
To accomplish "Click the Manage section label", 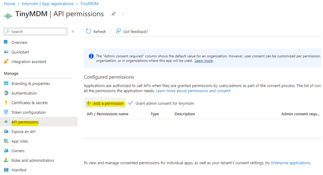I will pyautogui.click(x=11, y=73).
